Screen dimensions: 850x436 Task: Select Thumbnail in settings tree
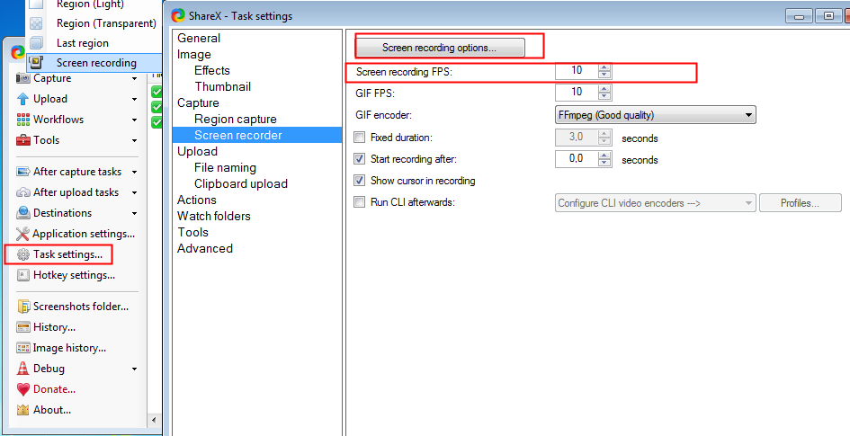pos(223,86)
